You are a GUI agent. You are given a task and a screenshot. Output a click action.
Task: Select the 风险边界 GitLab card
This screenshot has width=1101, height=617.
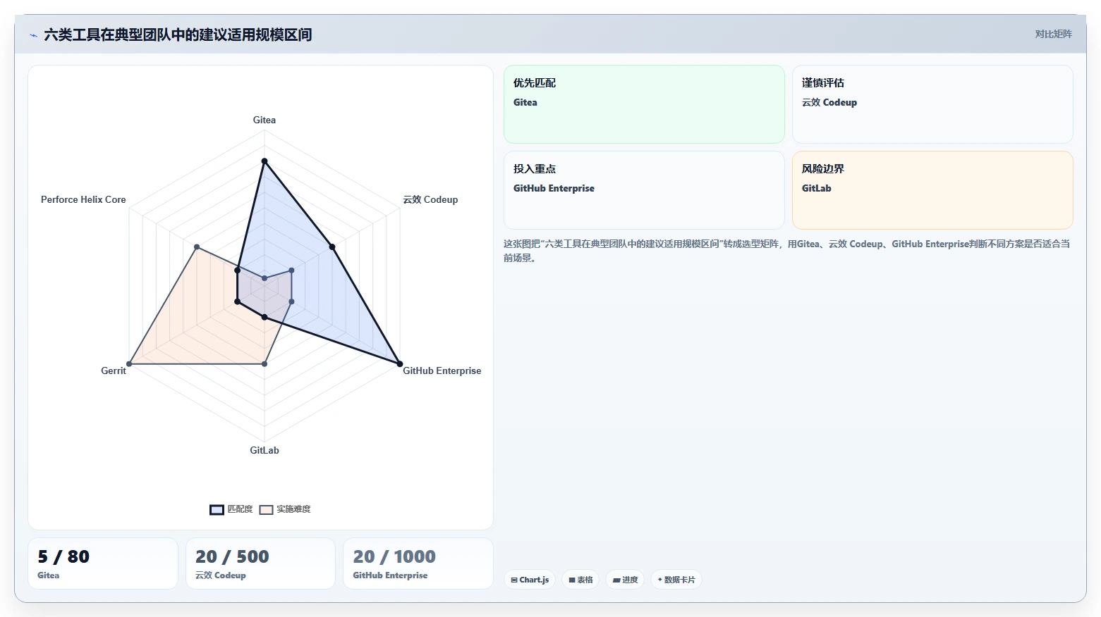(x=932, y=190)
